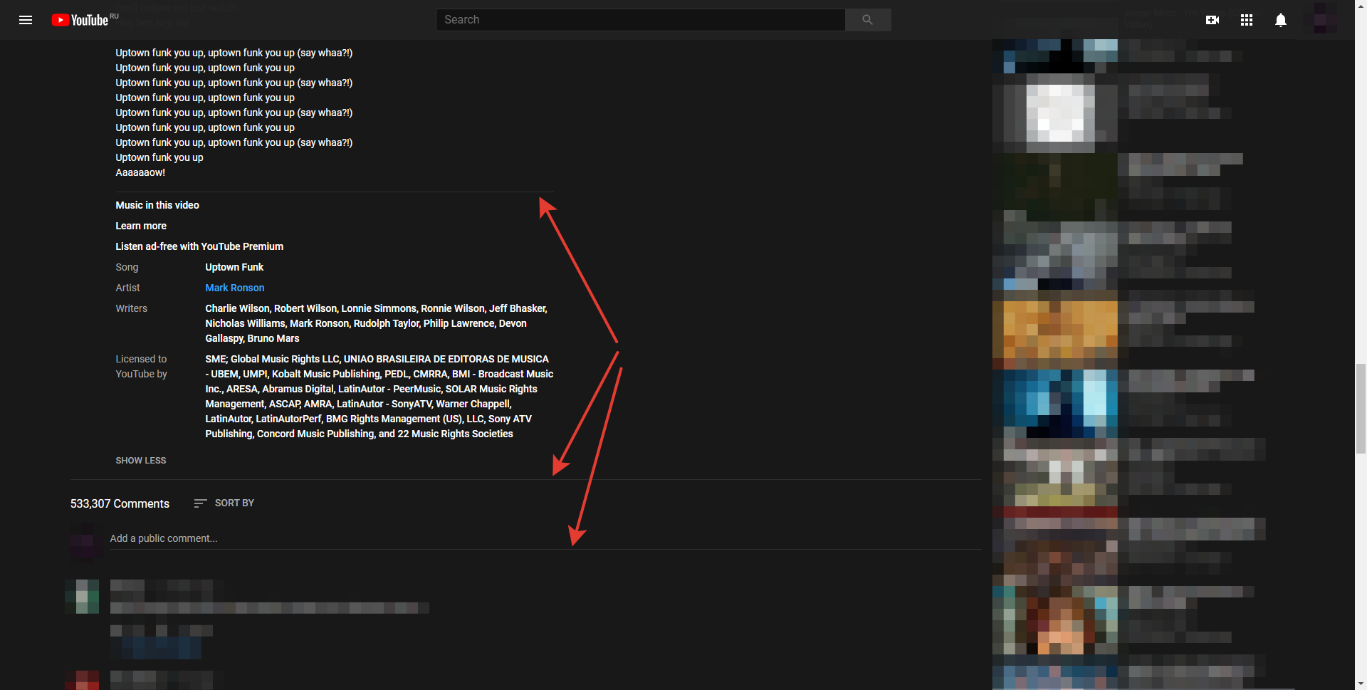This screenshot has width=1367, height=690.
Task: Click the scrollbar down arrow
Action: click(x=1361, y=684)
